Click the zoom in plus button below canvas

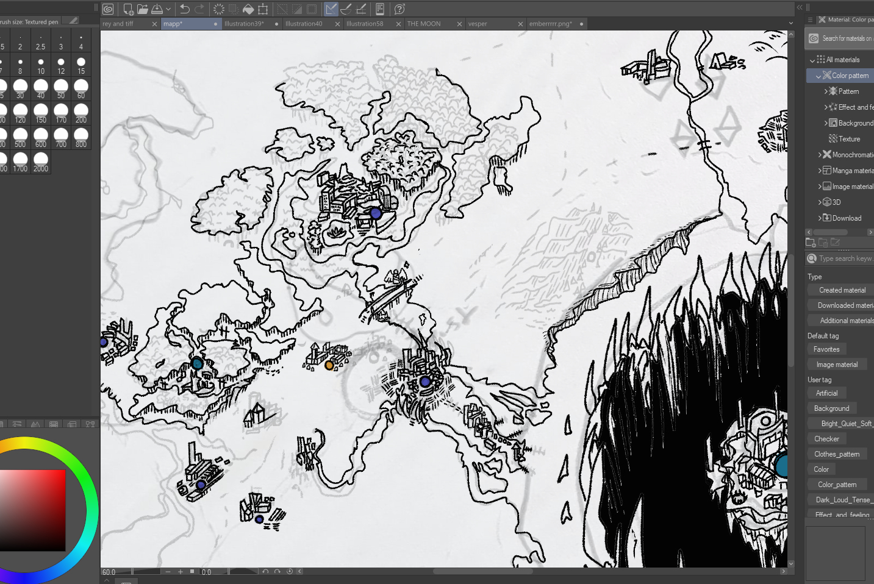coord(181,572)
